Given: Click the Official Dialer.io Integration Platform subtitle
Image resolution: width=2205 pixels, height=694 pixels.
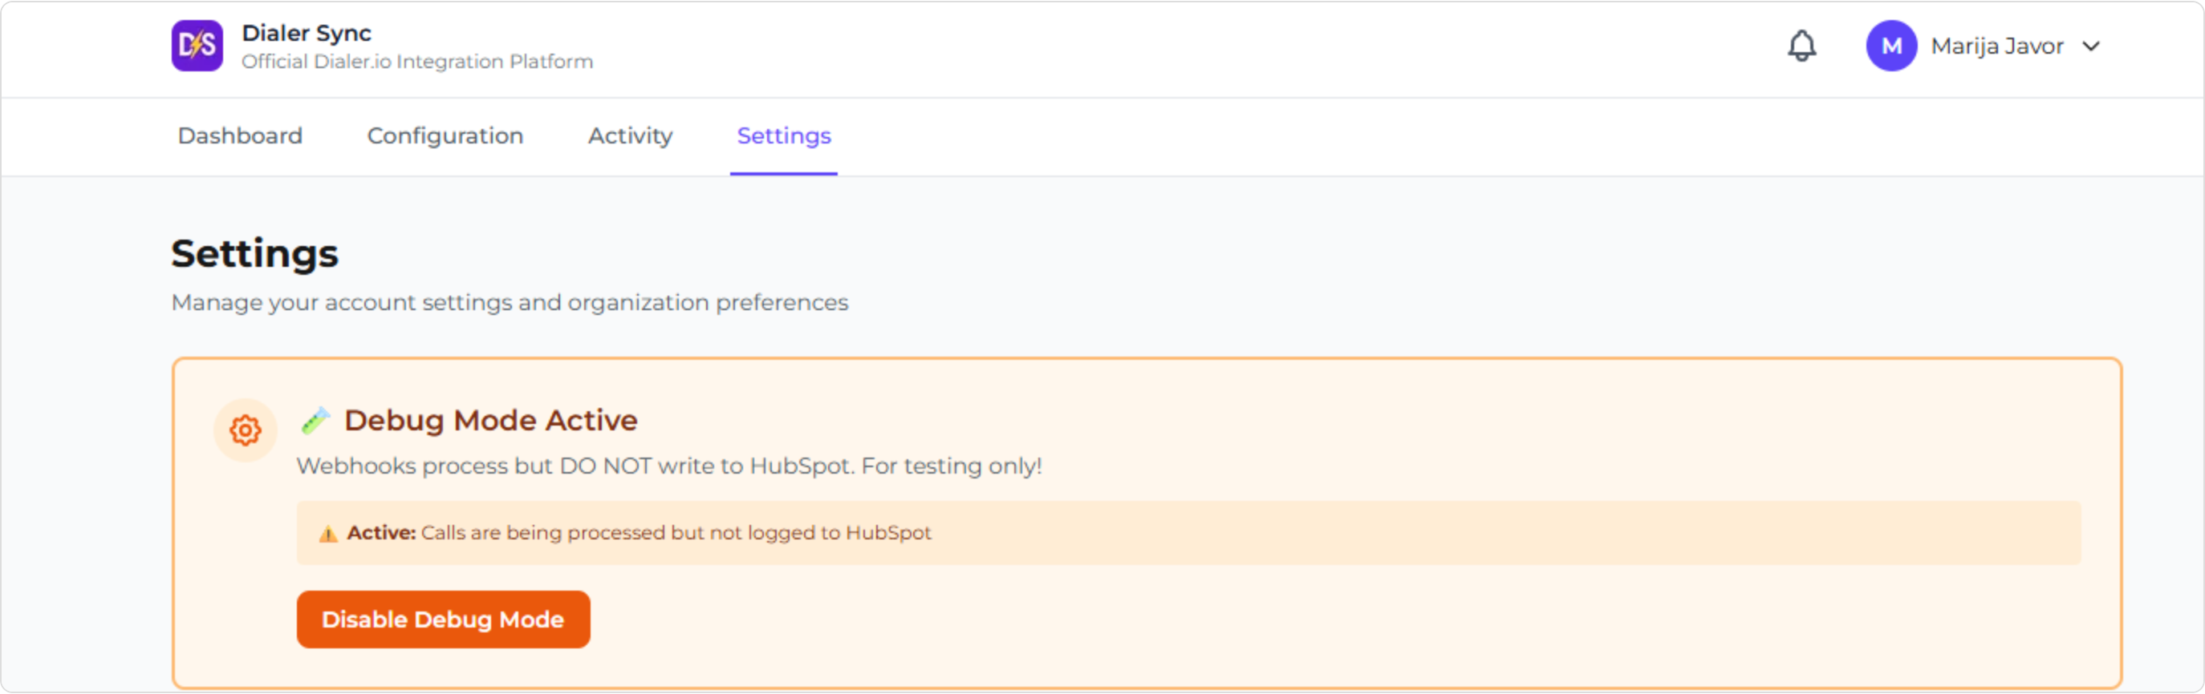Looking at the screenshot, I should click(417, 62).
